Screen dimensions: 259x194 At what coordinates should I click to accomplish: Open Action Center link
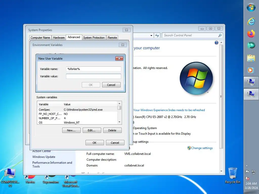click(x=42, y=151)
